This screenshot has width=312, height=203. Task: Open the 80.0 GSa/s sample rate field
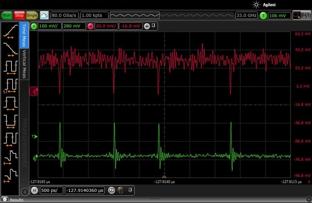click(64, 15)
